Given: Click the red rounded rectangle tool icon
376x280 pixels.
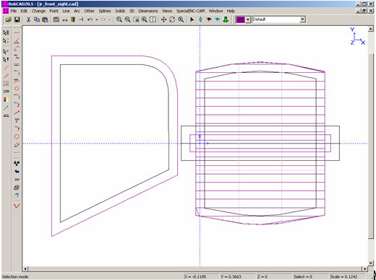Looking at the screenshot, I should tap(17, 136).
